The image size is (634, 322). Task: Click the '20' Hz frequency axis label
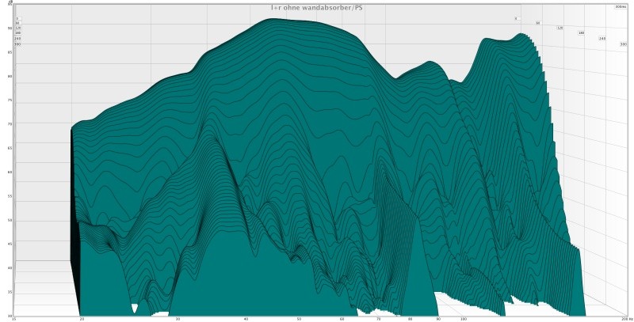point(82,319)
